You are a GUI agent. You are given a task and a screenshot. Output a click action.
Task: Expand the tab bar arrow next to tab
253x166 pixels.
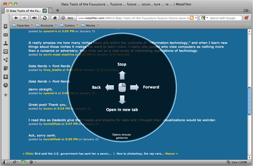[x=51, y=11]
